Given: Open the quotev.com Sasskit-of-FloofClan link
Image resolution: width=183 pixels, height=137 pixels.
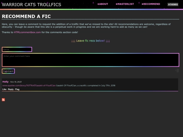Looking at the screenshot, I should tap(29, 86).
